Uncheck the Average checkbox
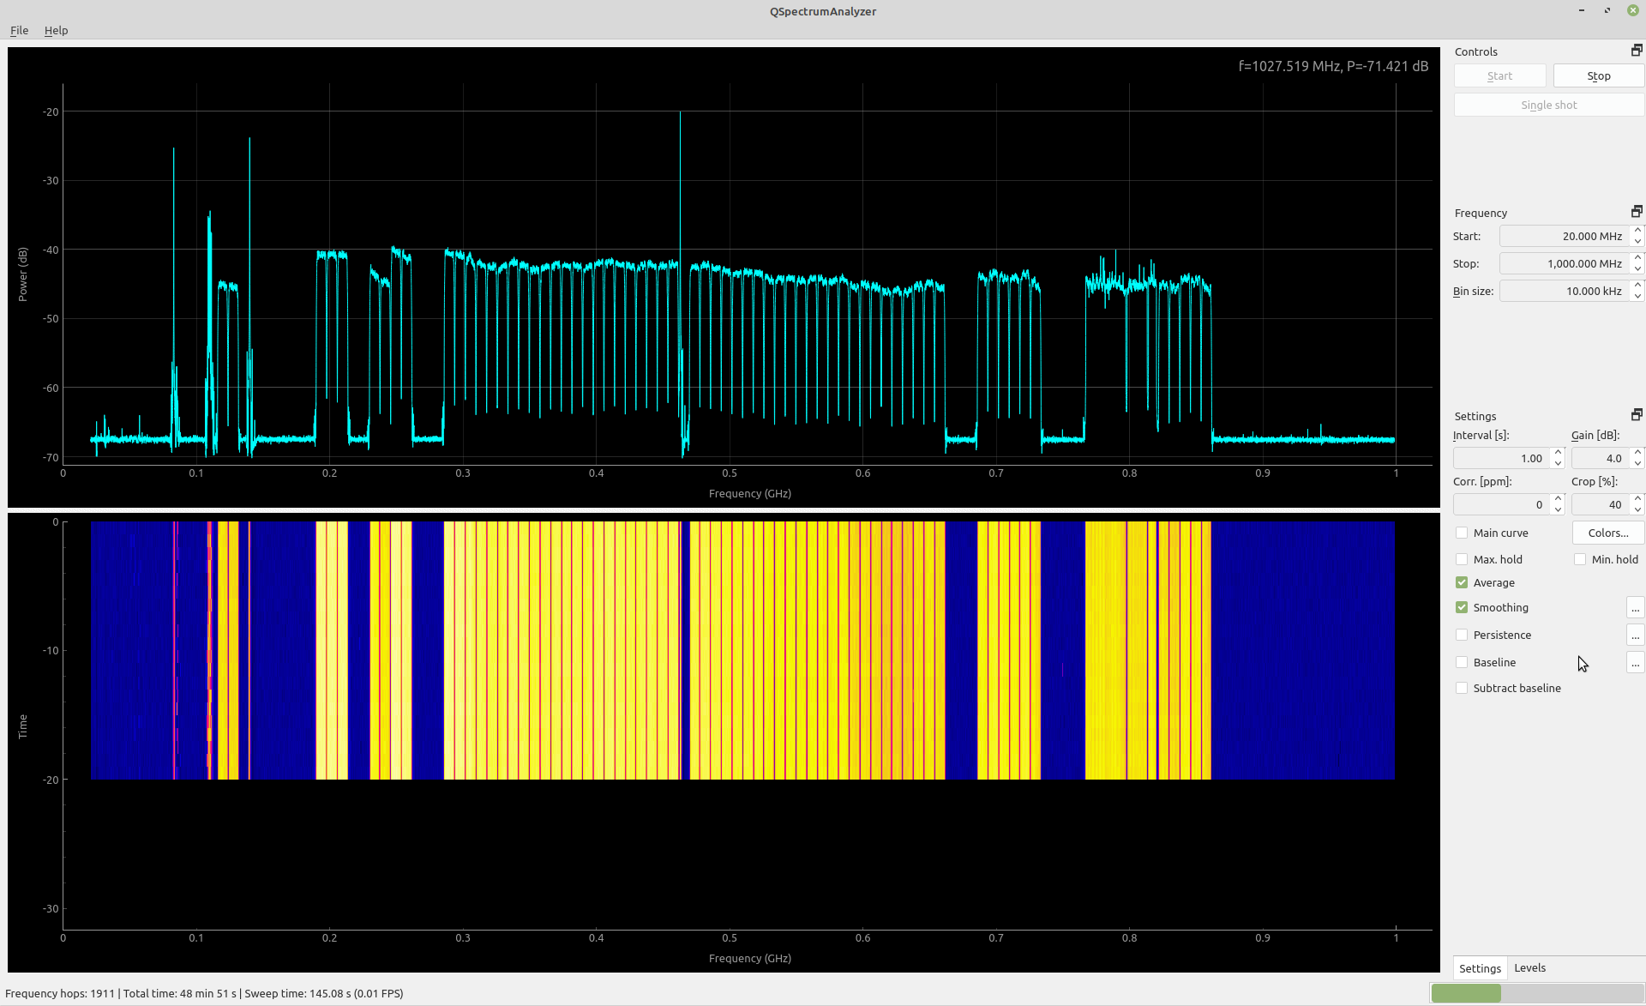Screen dimensions: 1646x1006 point(1462,582)
